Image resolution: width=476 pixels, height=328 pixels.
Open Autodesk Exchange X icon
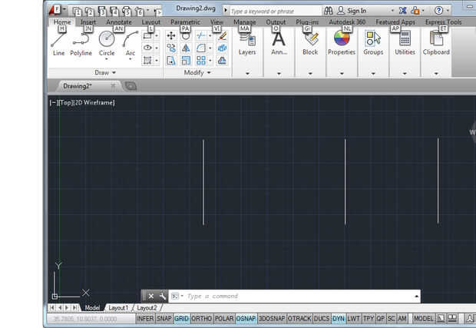point(403,11)
